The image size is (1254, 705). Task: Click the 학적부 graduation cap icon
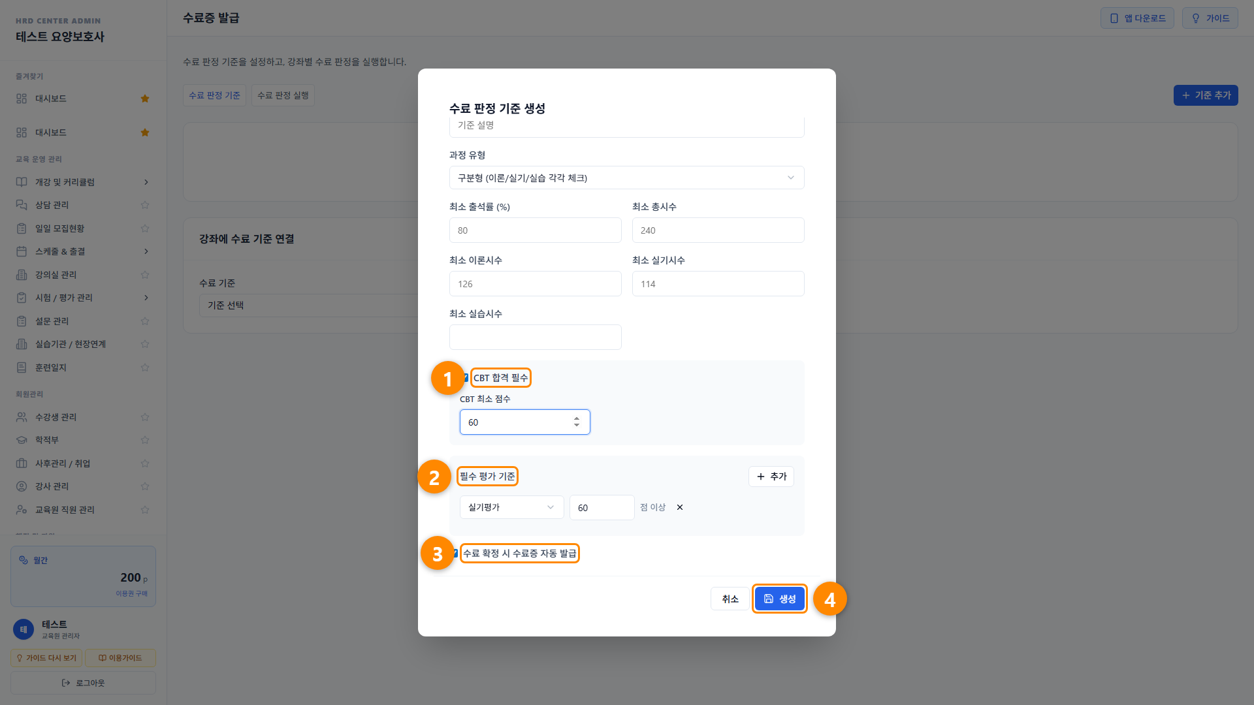22,440
